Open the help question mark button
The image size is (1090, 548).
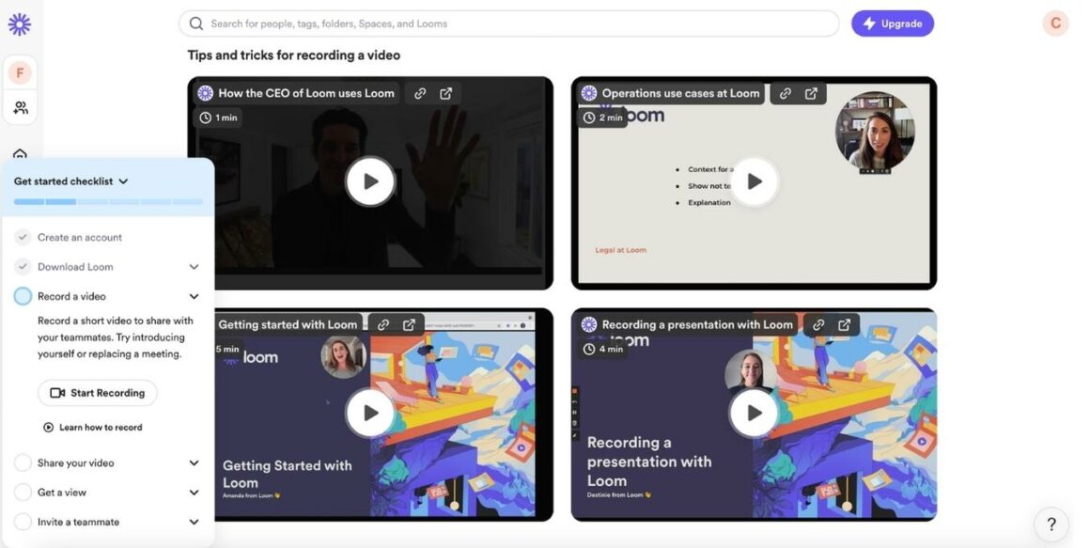[x=1051, y=525]
